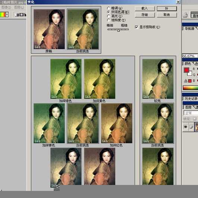Image resolution: width=198 pixels, height=198 pixels.
Task: Click the small red gamut-corrected color square
Action: 190,81
